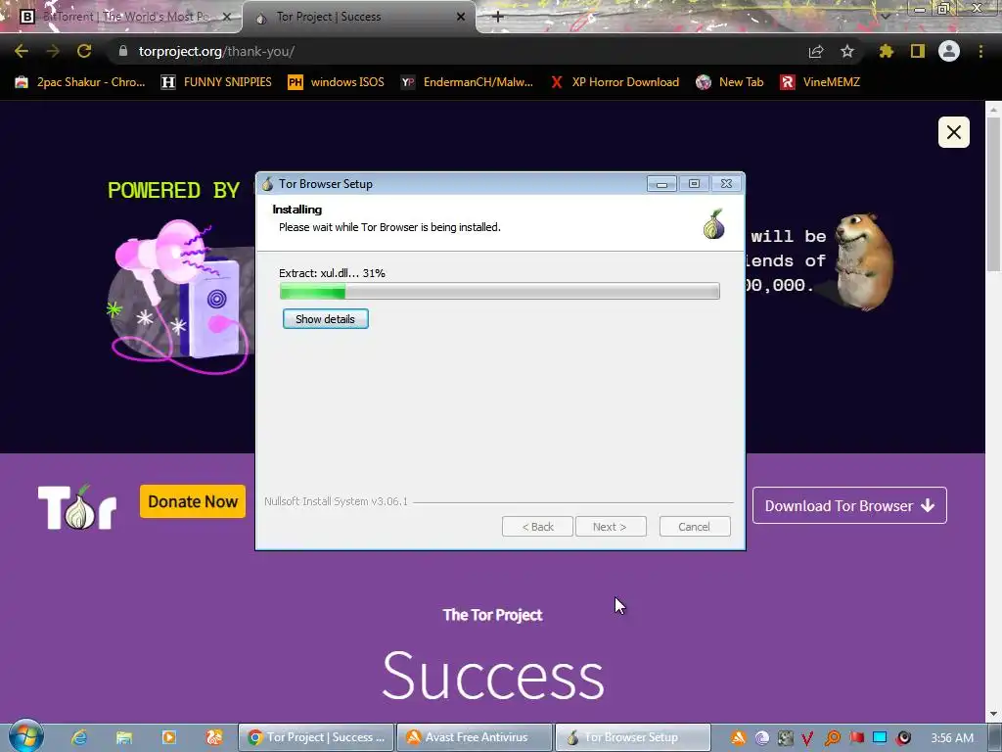Switch to Tor Project Chrome taskbar window

[x=316, y=737]
